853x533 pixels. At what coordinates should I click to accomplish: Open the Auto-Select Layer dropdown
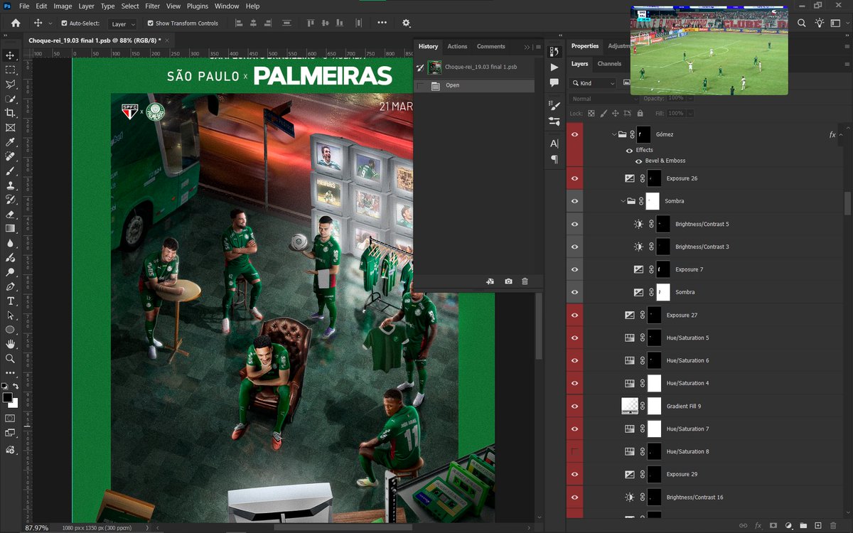pyautogui.click(x=123, y=23)
